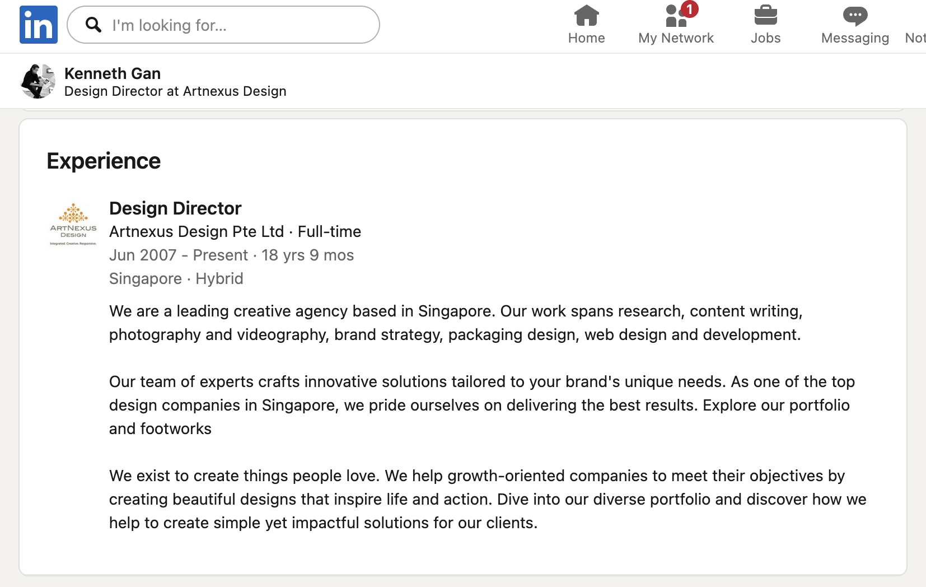This screenshot has height=587, width=926.
Task: View the red notification badge on My Network
Action: click(690, 9)
